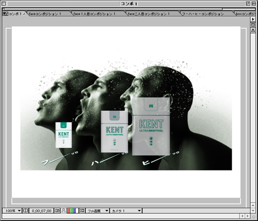This screenshot has height=221, width=258.
Task: Open the カメラ 1 view dropdown
Action: tap(126, 211)
